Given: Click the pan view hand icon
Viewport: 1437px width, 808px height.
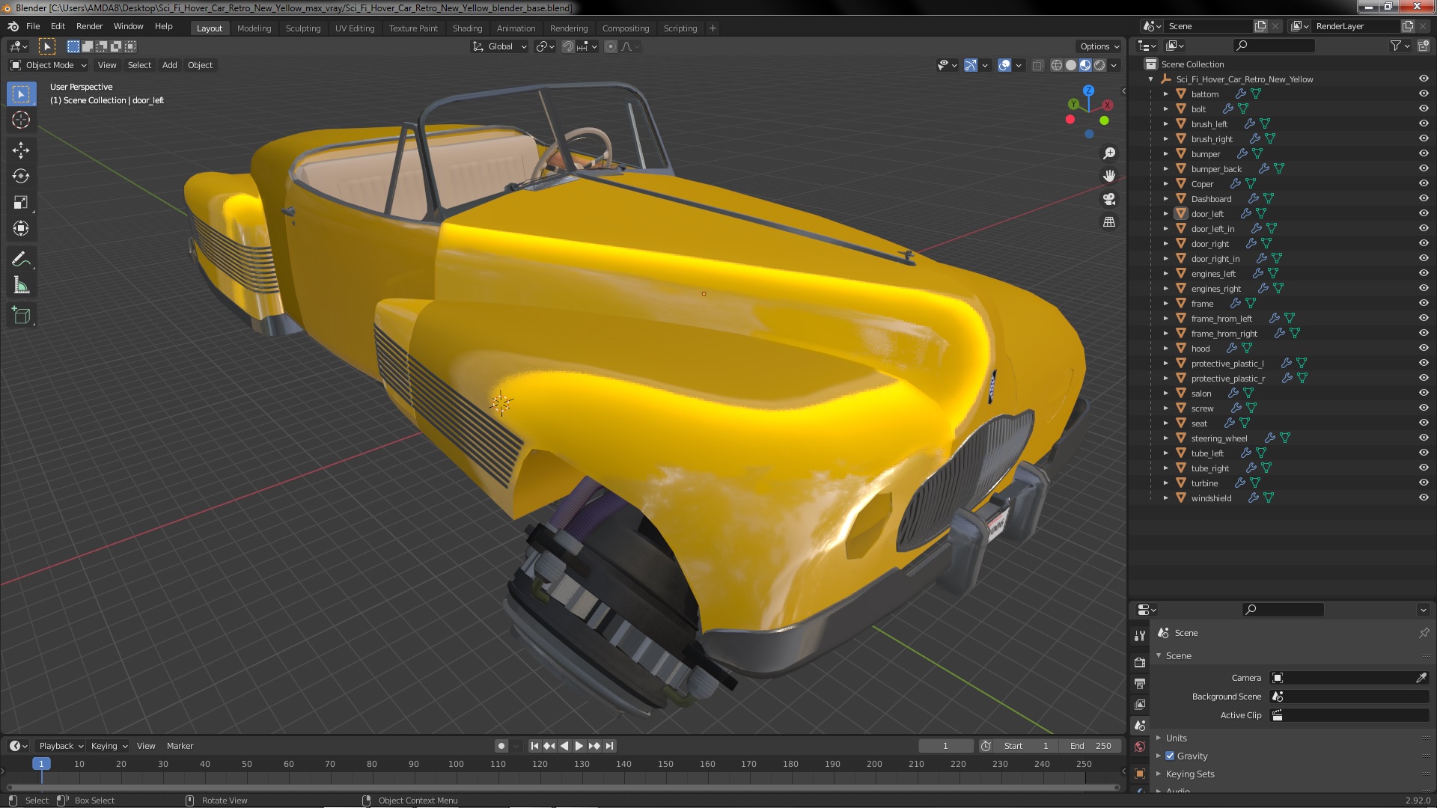Looking at the screenshot, I should click(1109, 176).
